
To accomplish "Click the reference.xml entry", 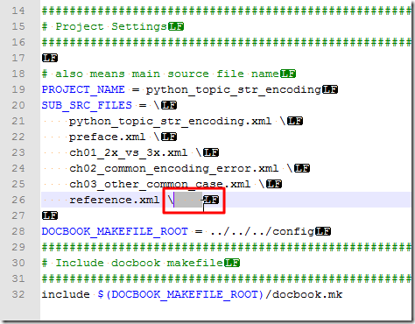I will pos(114,200).
